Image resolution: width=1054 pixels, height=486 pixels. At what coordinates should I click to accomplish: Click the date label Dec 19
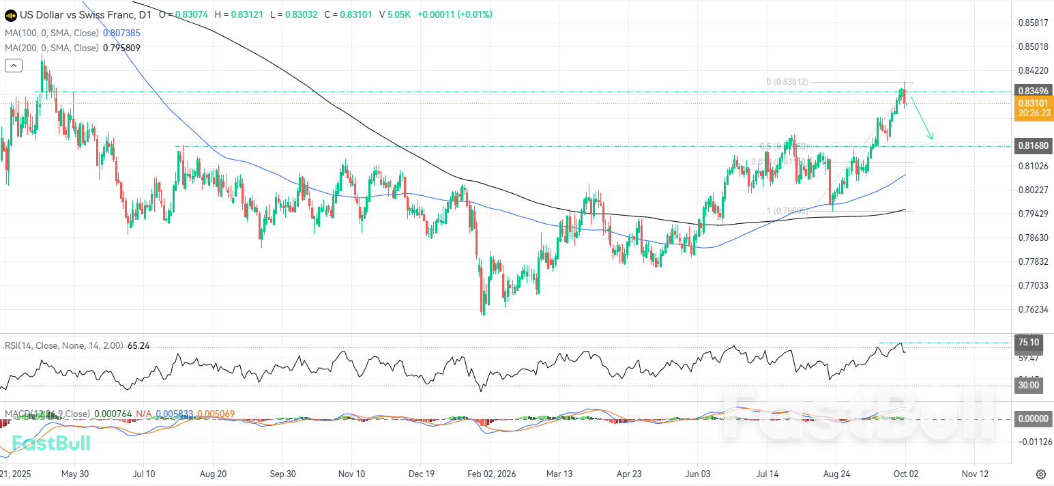click(422, 473)
